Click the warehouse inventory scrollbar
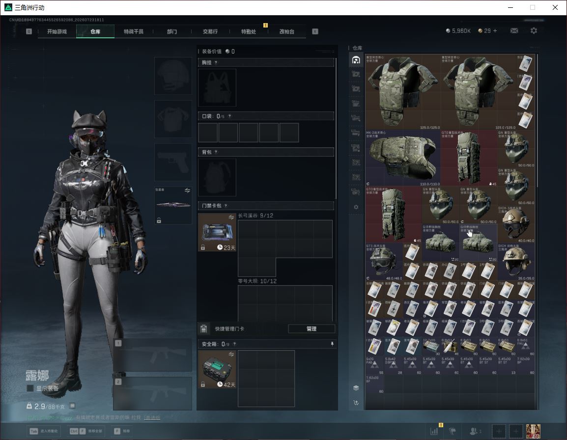The height and width of the screenshot is (440, 567). pos(538,121)
